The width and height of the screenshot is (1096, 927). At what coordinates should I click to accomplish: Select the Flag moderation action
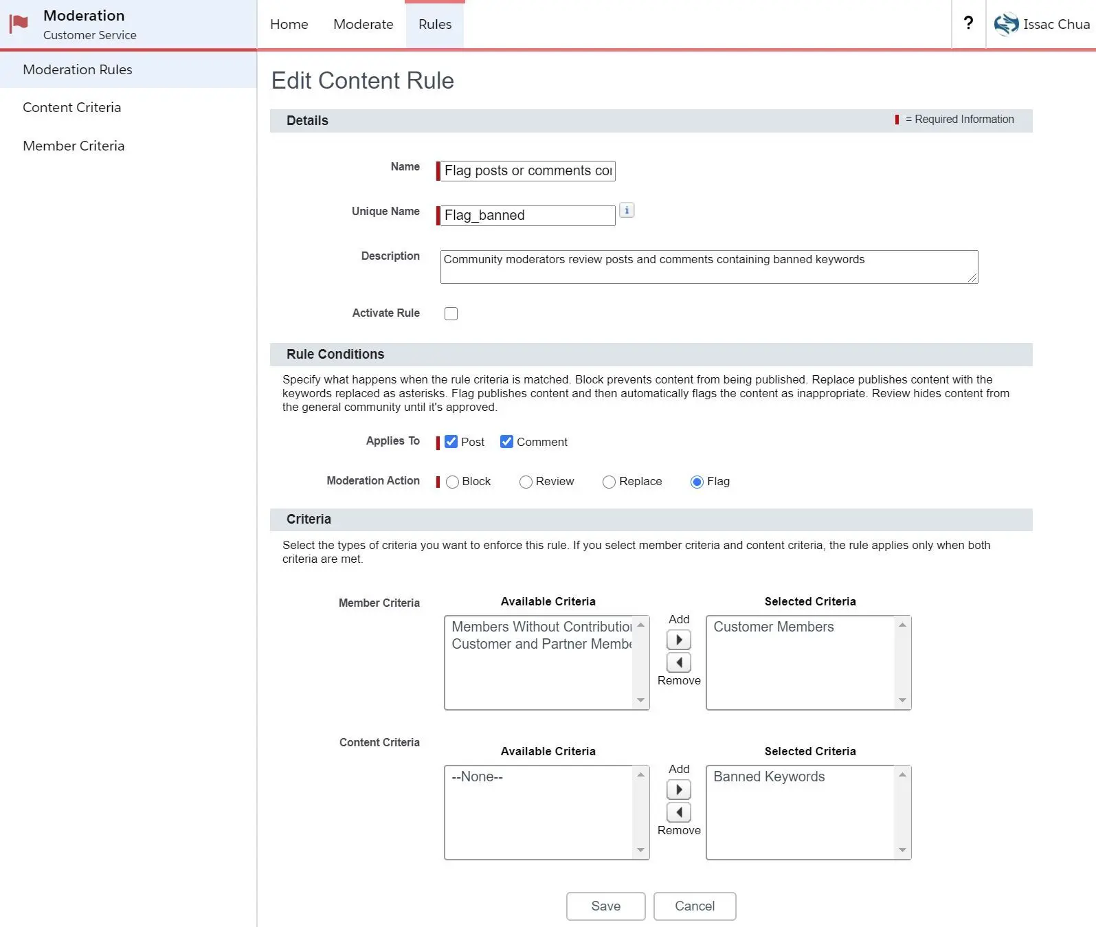[697, 482]
